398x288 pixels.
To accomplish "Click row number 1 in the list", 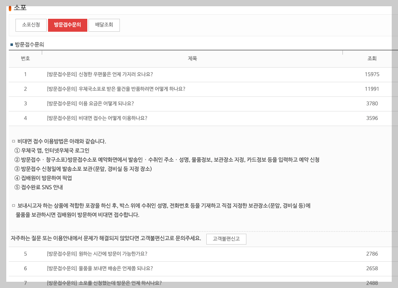I will pyautogui.click(x=25, y=74).
